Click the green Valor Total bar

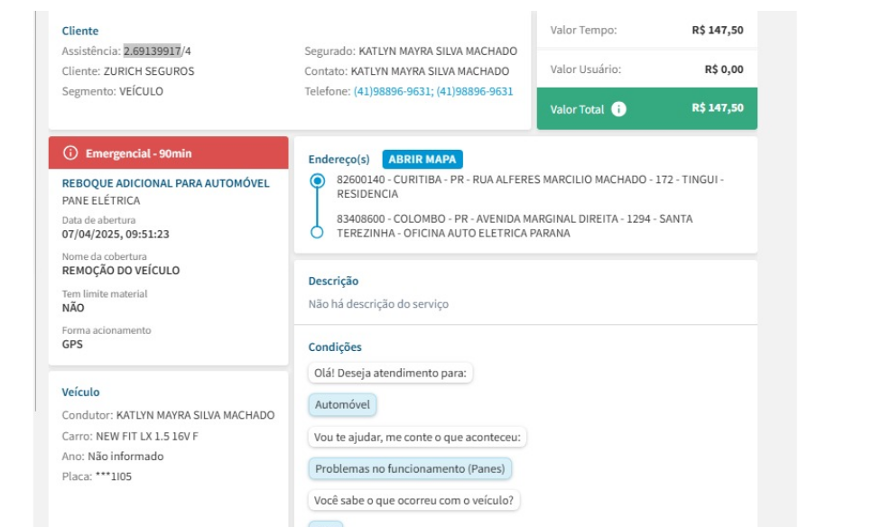pyautogui.click(x=647, y=108)
